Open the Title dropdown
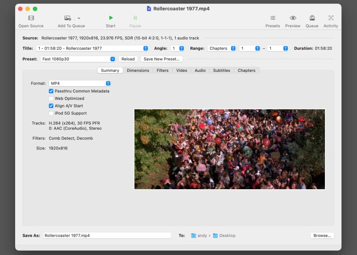The height and width of the screenshot is (255, 357). point(93,48)
